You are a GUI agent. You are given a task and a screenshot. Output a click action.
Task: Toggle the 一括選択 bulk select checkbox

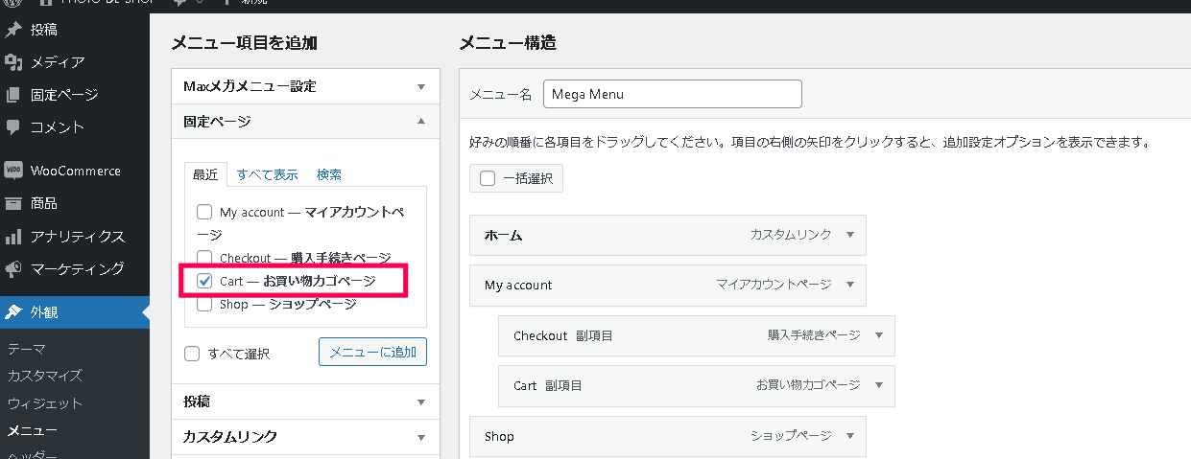coord(488,178)
